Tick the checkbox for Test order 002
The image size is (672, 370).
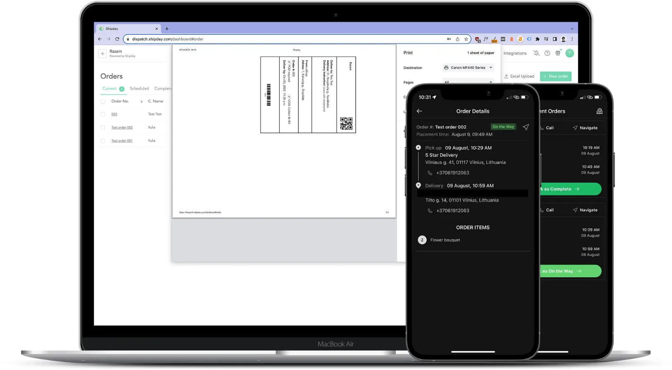103,127
